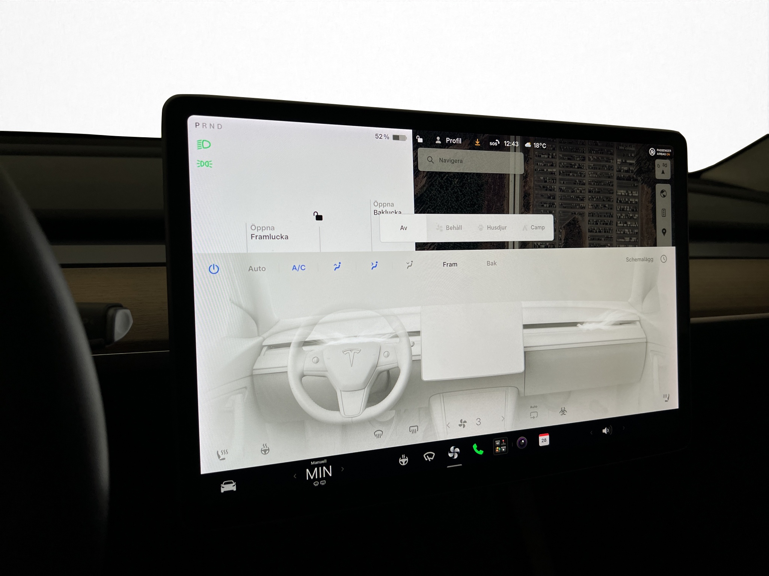The height and width of the screenshot is (576, 769).
Task: Lower temperature with left arrow by MIN
Action: coord(295,476)
